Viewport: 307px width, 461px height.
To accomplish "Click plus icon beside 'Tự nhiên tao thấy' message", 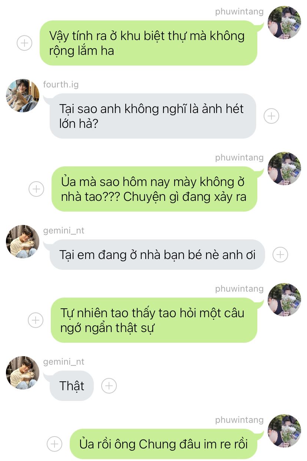I will 36,320.
